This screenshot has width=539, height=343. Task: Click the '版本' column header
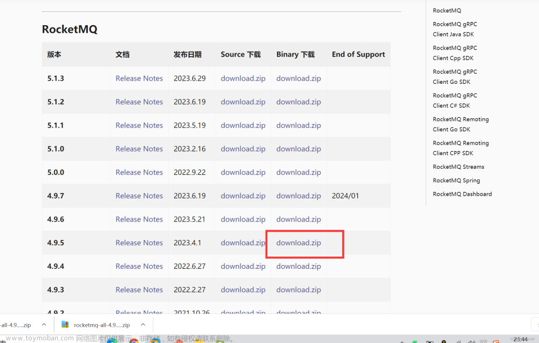tap(54, 54)
